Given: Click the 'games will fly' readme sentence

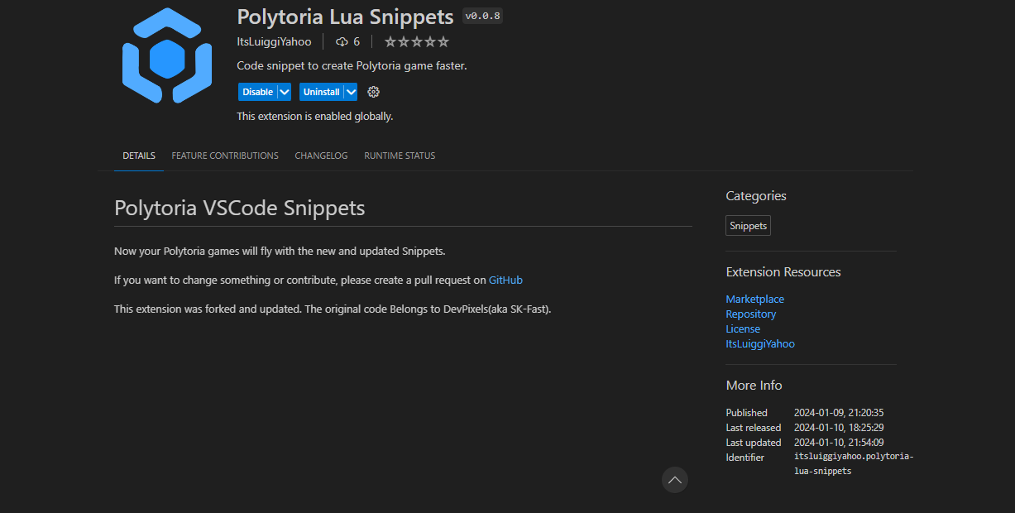Looking at the screenshot, I should click(280, 251).
